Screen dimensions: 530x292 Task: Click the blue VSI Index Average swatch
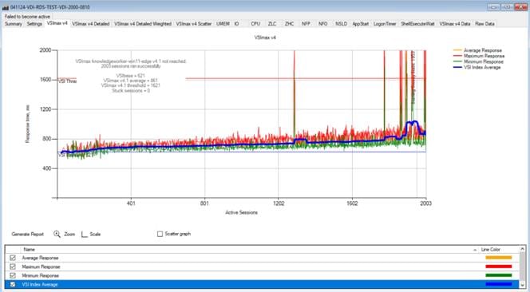[499, 284]
